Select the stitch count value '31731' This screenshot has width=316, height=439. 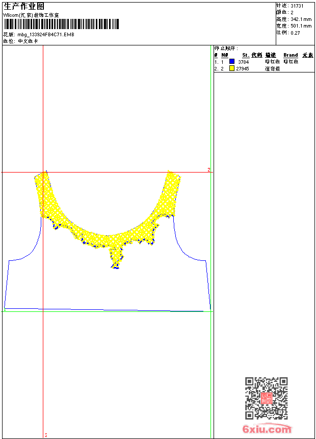pyautogui.click(x=297, y=6)
